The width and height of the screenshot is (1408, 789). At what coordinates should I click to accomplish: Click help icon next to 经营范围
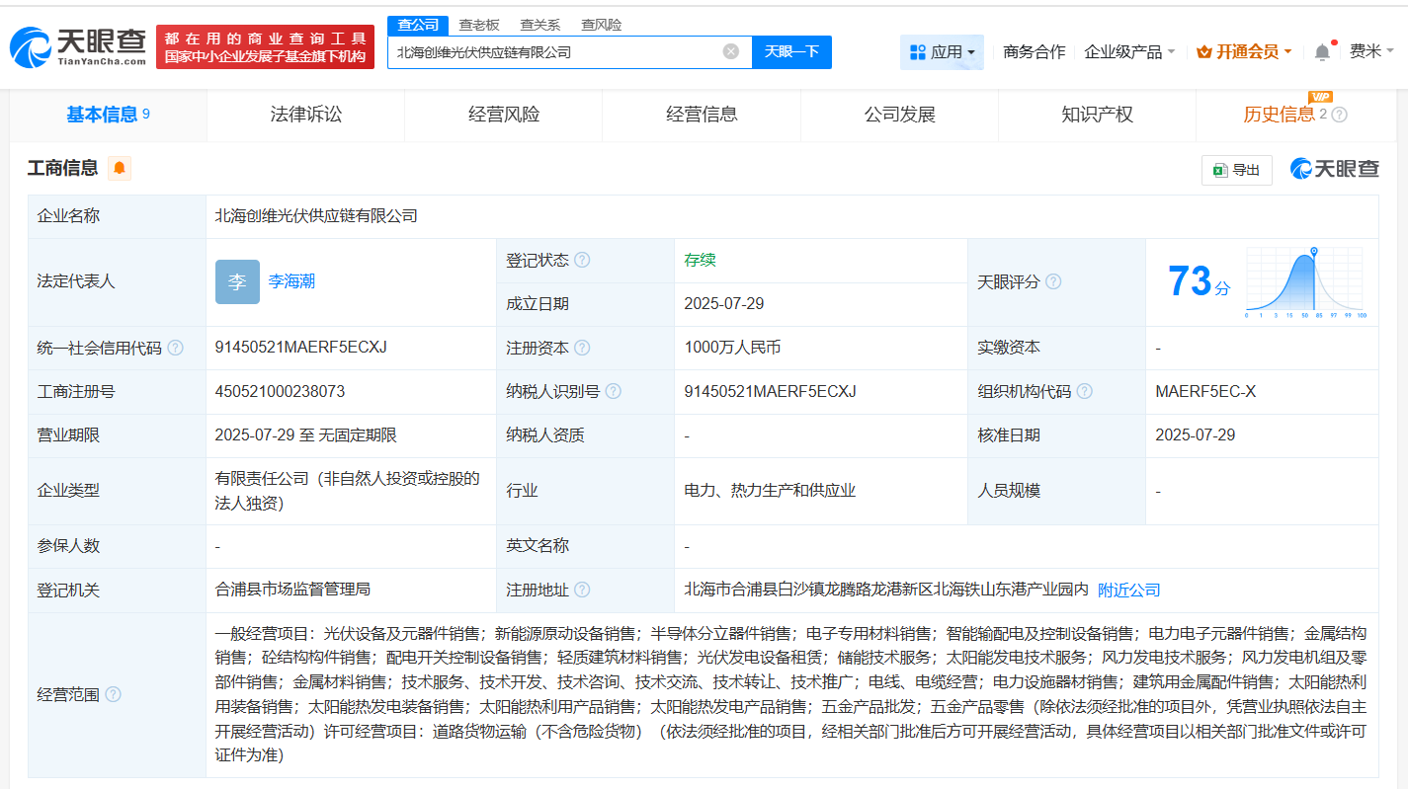[113, 695]
